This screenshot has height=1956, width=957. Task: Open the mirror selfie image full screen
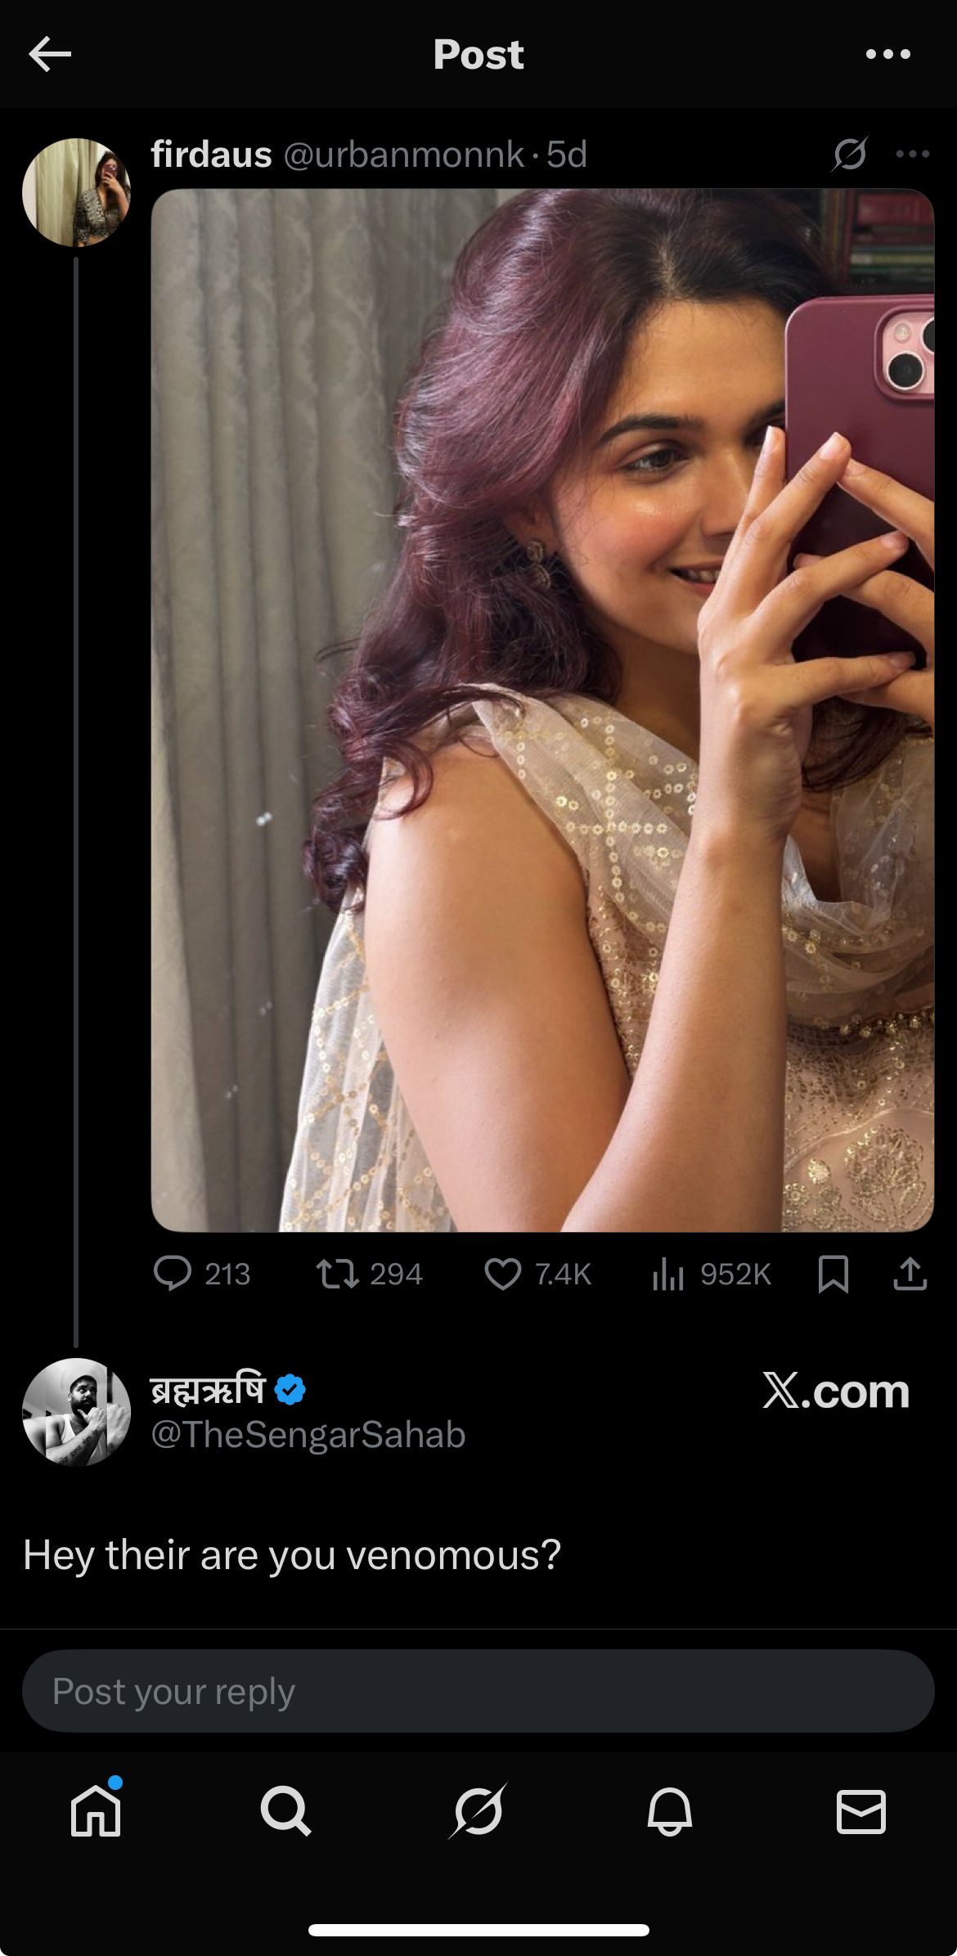[x=541, y=709]
